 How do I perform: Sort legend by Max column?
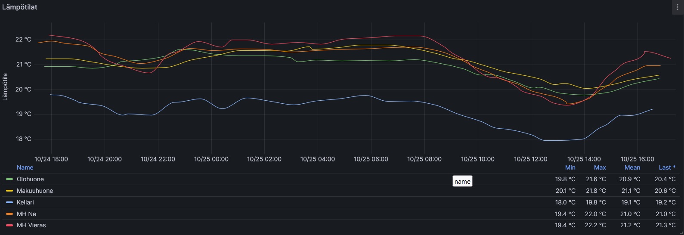click(600, 167)
